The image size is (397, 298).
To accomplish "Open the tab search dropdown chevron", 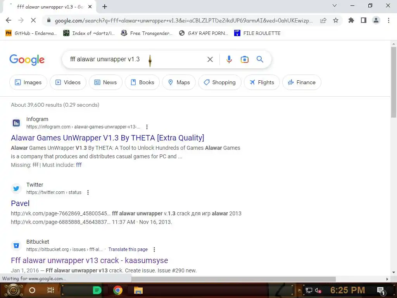I will point(335,5).
